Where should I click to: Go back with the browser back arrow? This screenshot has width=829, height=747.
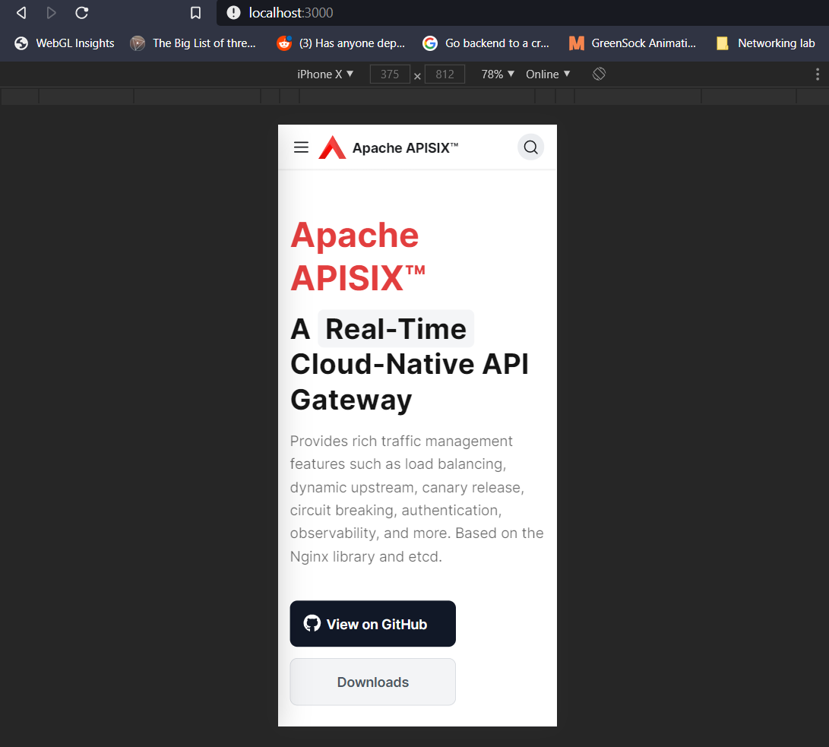click(21, 13)
